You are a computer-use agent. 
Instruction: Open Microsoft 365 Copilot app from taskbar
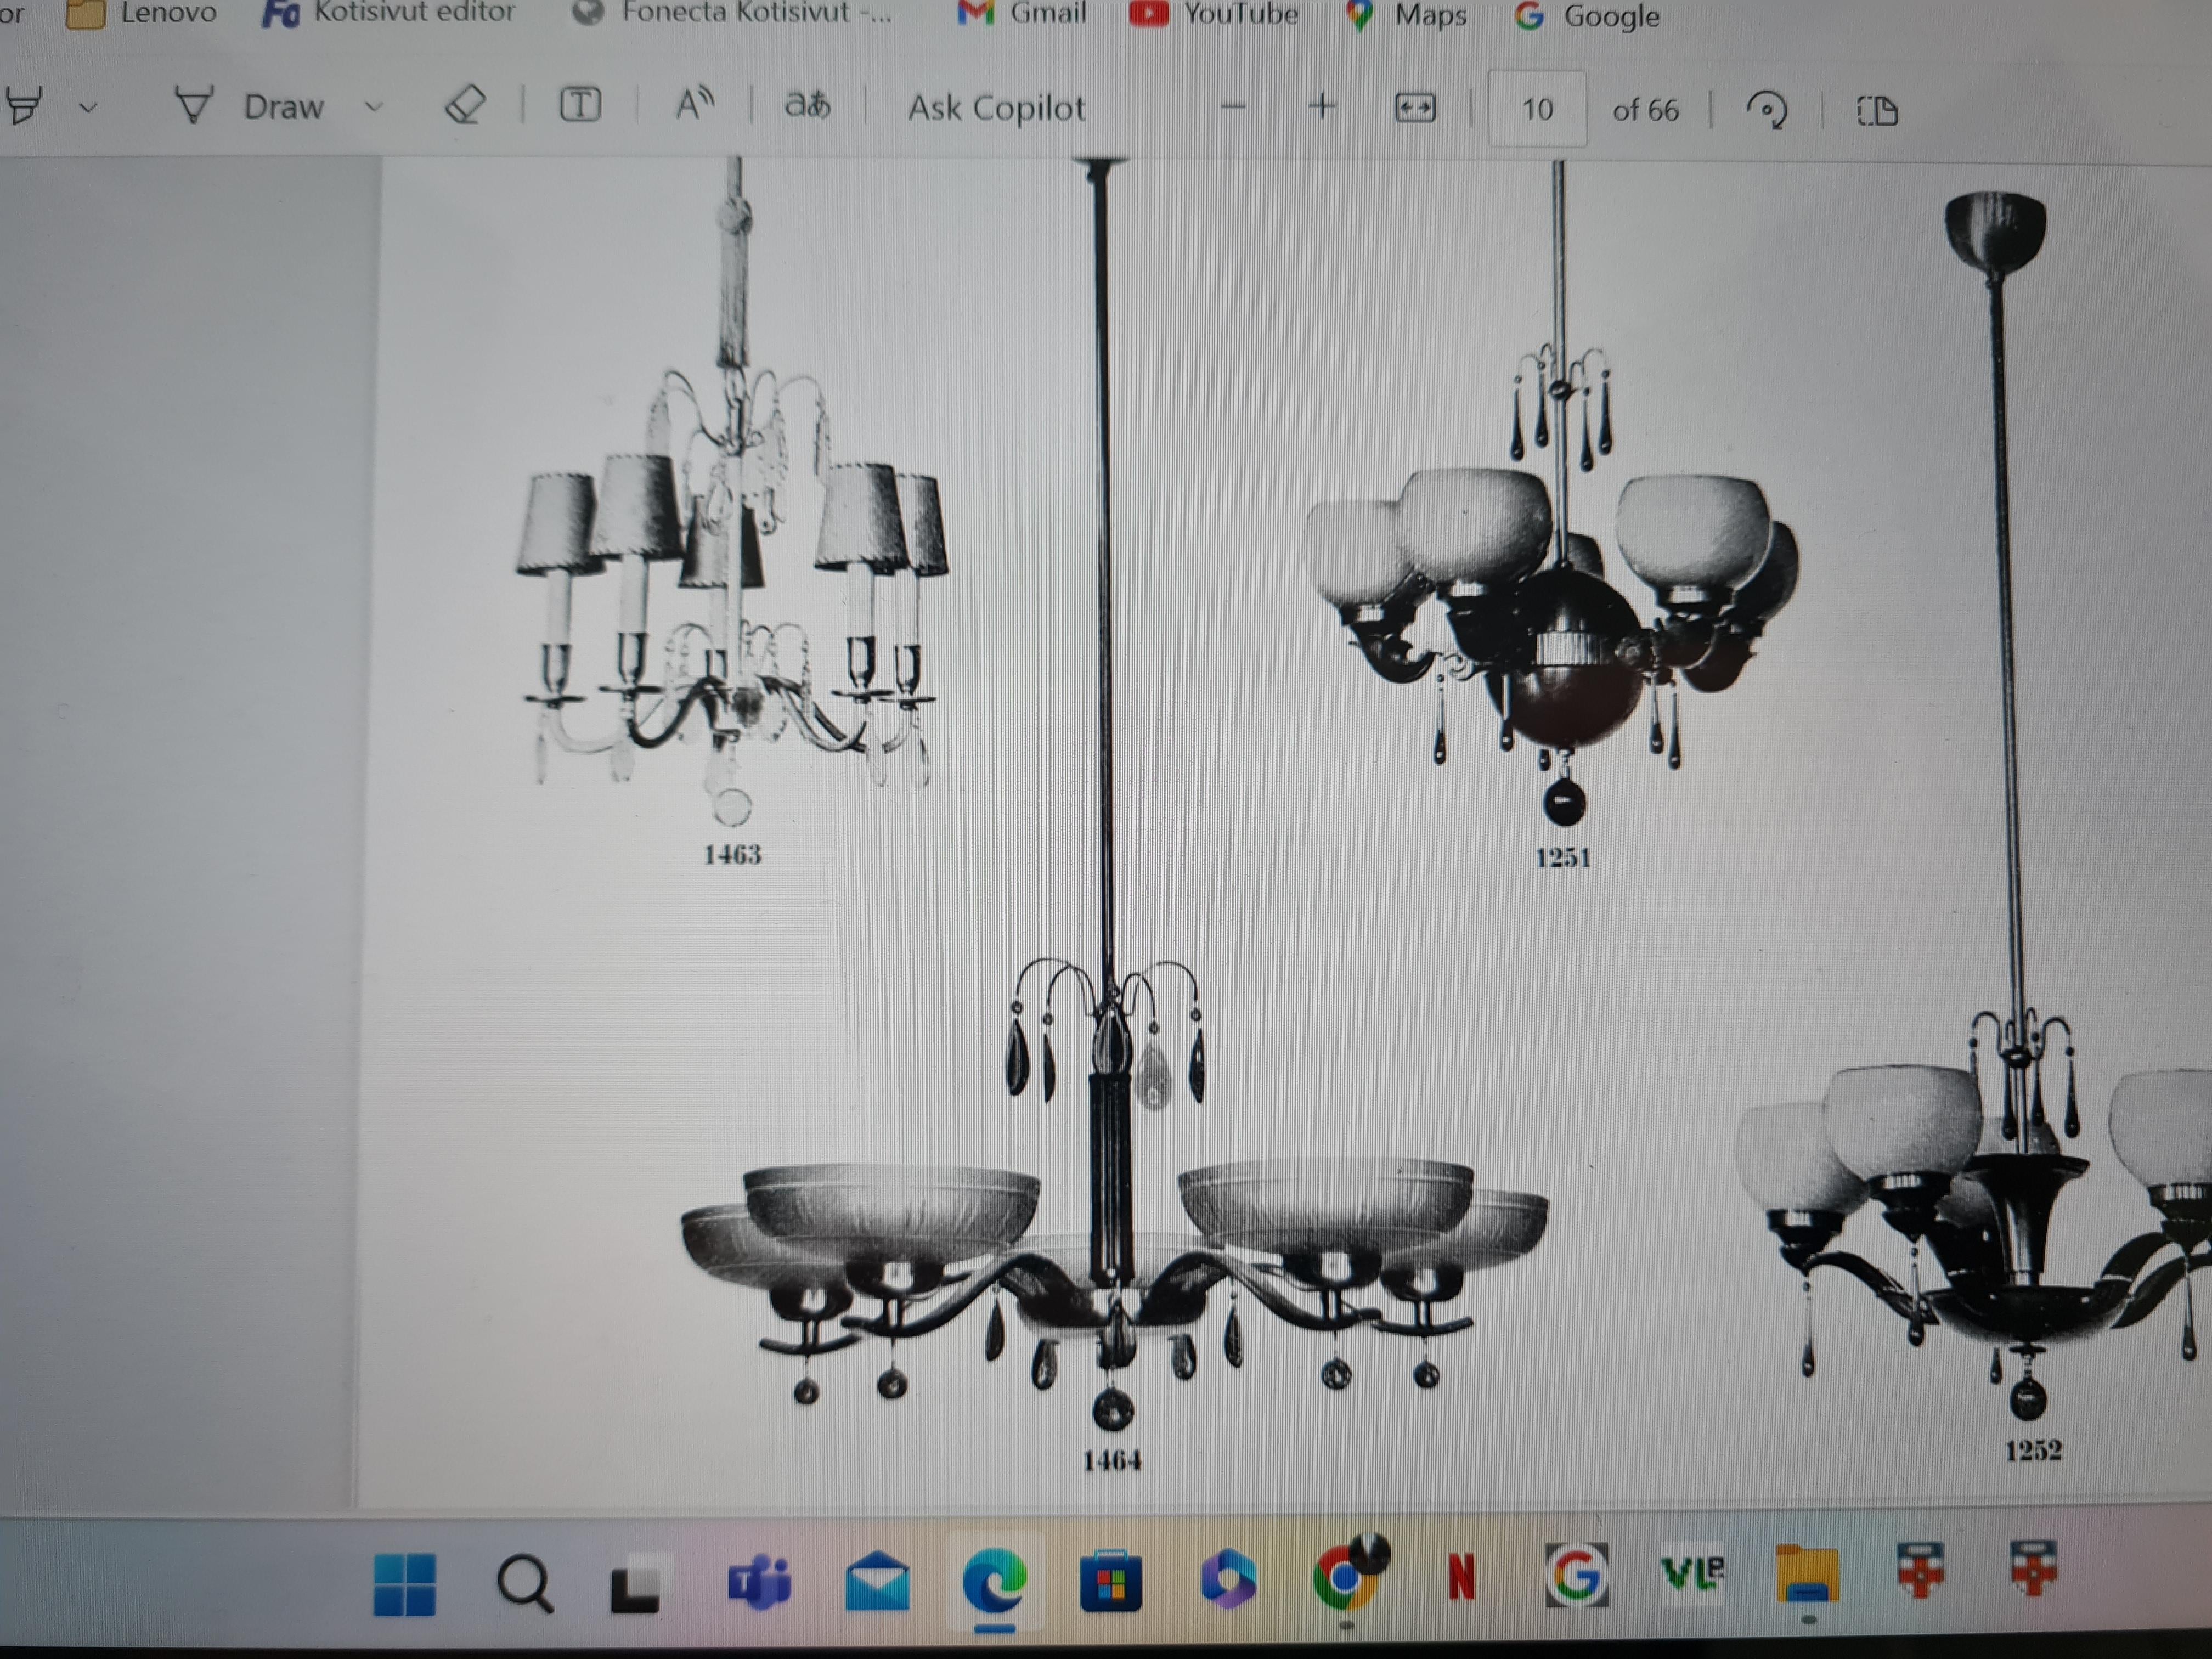tap(1228, 1580)
